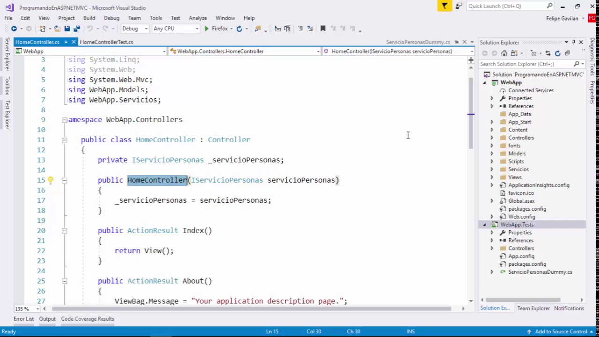The height and width of the screenshot is (337, 599).
Task: Uncomment the selected lines icon
Action: point(310,29)
